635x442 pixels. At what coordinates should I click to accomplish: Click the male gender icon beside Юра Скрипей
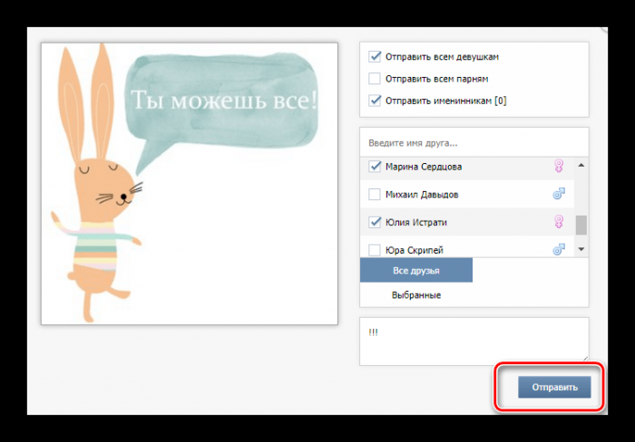coord(560,249)
